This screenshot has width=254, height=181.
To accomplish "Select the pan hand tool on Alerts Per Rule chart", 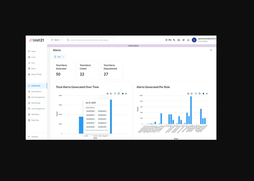I will click(x=199, y=94).
